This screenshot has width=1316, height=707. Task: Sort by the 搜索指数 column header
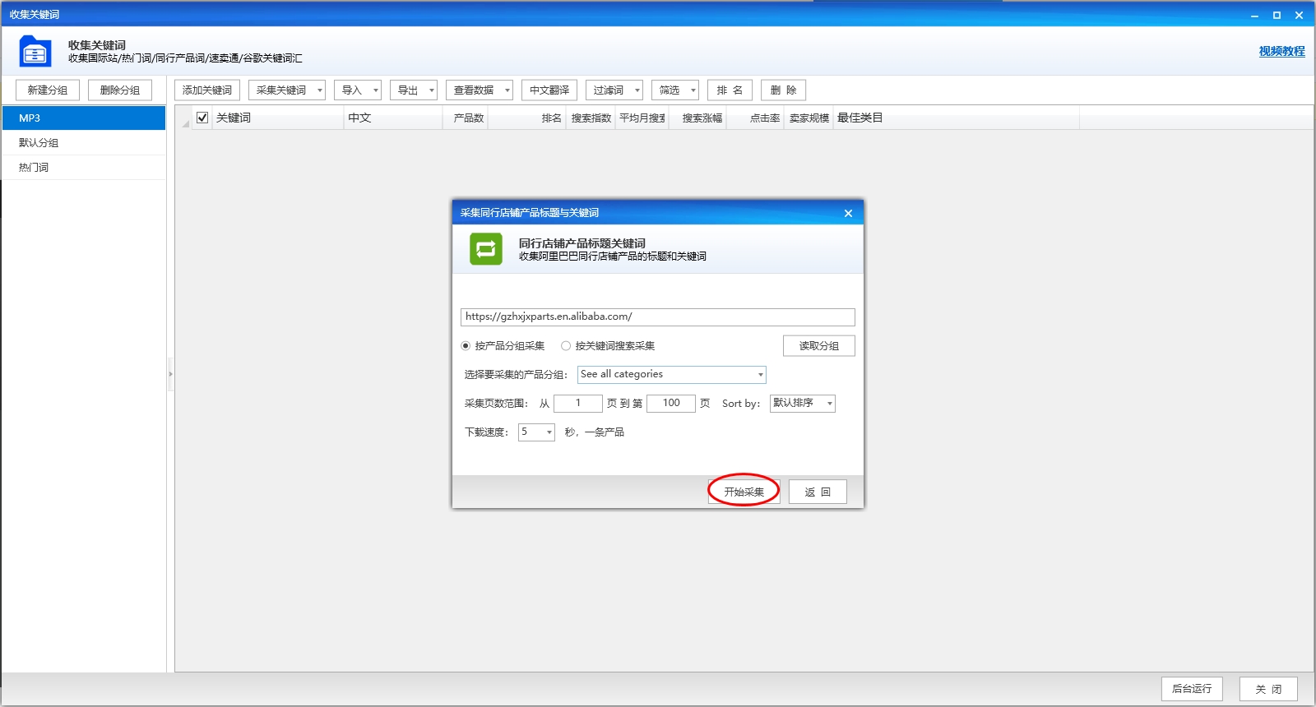pos(591,118)
